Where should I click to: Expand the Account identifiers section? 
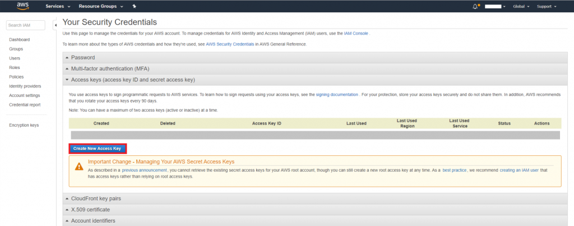tap(315, 220)
